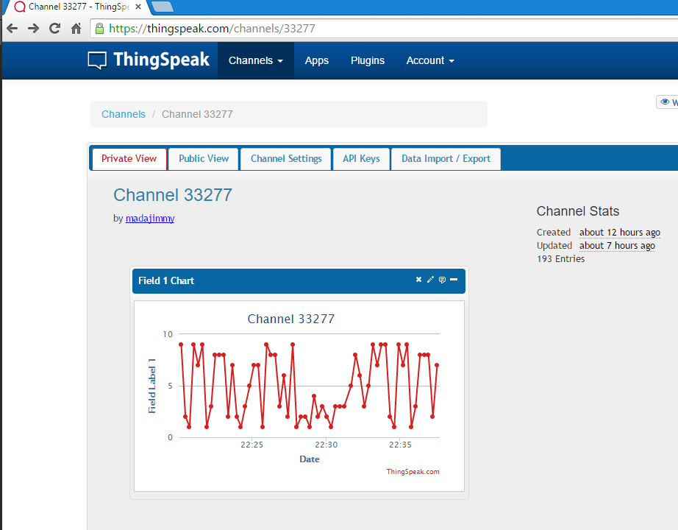Switch to the Public View tab

203,158
